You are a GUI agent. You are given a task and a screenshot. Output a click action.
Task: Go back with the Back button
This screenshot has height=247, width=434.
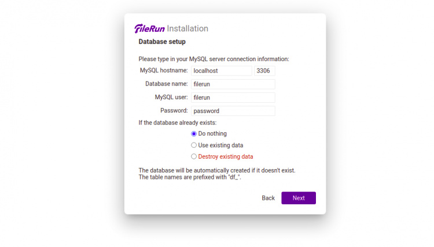click(268, 198)
